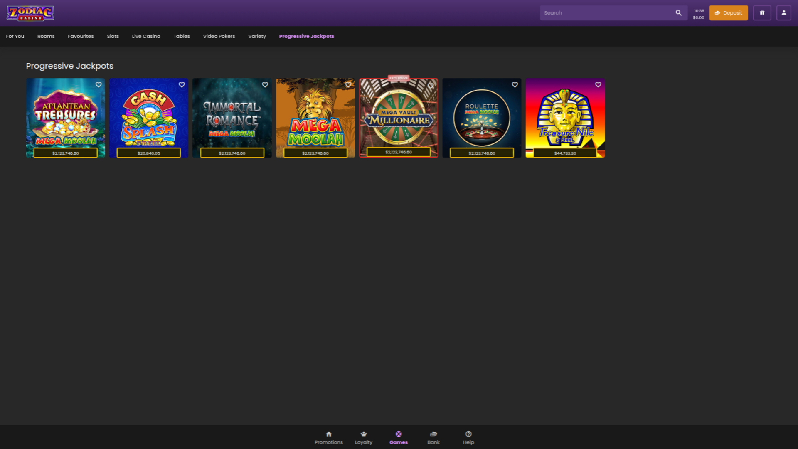Switch to the Slots tab
Screen dimensions: 798x449
pos(113,36)
